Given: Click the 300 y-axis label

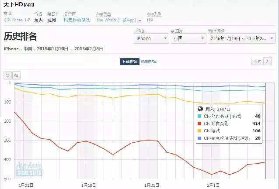Looking at the screenshot, I should [x=7, y=140].
